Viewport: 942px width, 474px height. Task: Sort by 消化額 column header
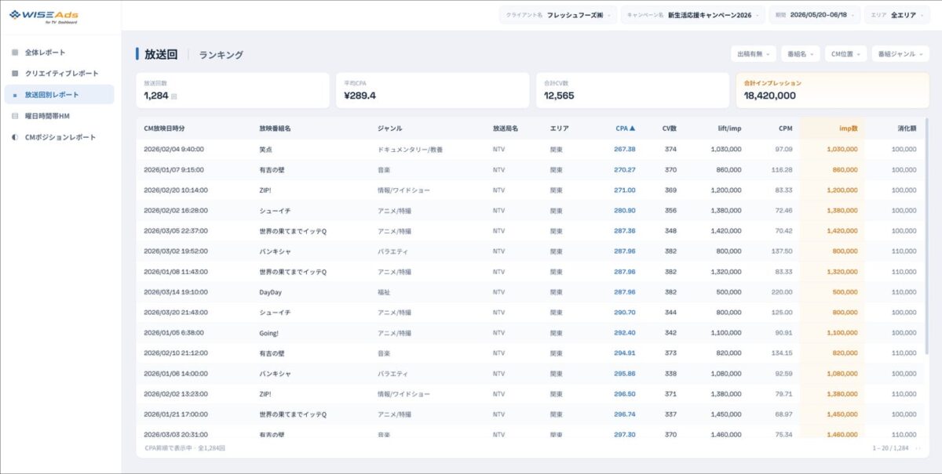click(x=907, y=128)
